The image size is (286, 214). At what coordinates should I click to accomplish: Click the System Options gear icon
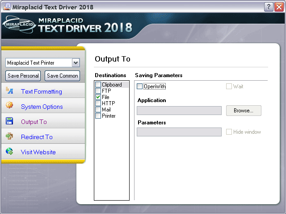click(9, 105)
